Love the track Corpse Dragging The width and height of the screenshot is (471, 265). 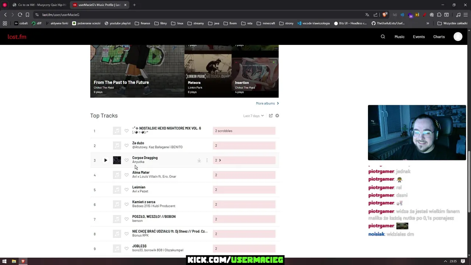(127, 160)
